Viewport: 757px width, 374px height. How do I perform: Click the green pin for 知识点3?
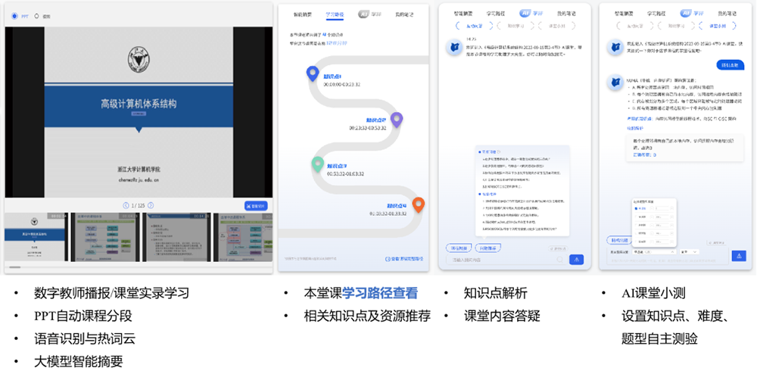pyautogui.click(x=317, y=162)
